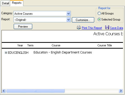Click the floppy disk save icon
Image resolution: width=125 pixels, height=95 pixels.
pos(107,27)
